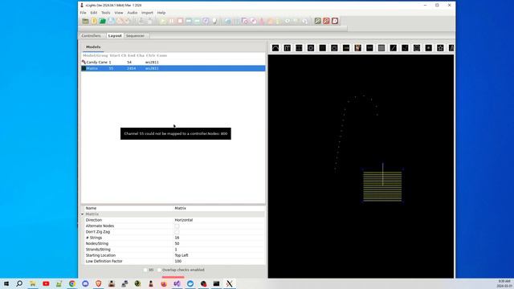Viewport: 514px width, 289px height.
Task: Select the Image model tool
Action: [x=357, y=48]
